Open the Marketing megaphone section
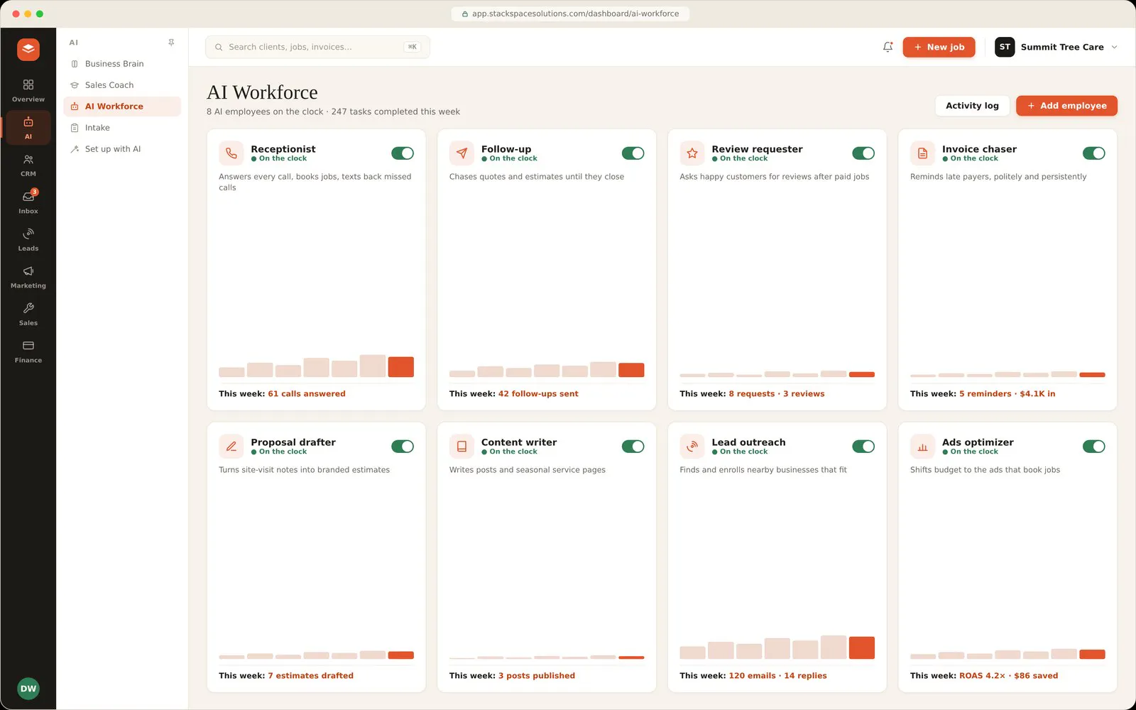This screenshot has height=710, width=1136. [x=28, y=277]
